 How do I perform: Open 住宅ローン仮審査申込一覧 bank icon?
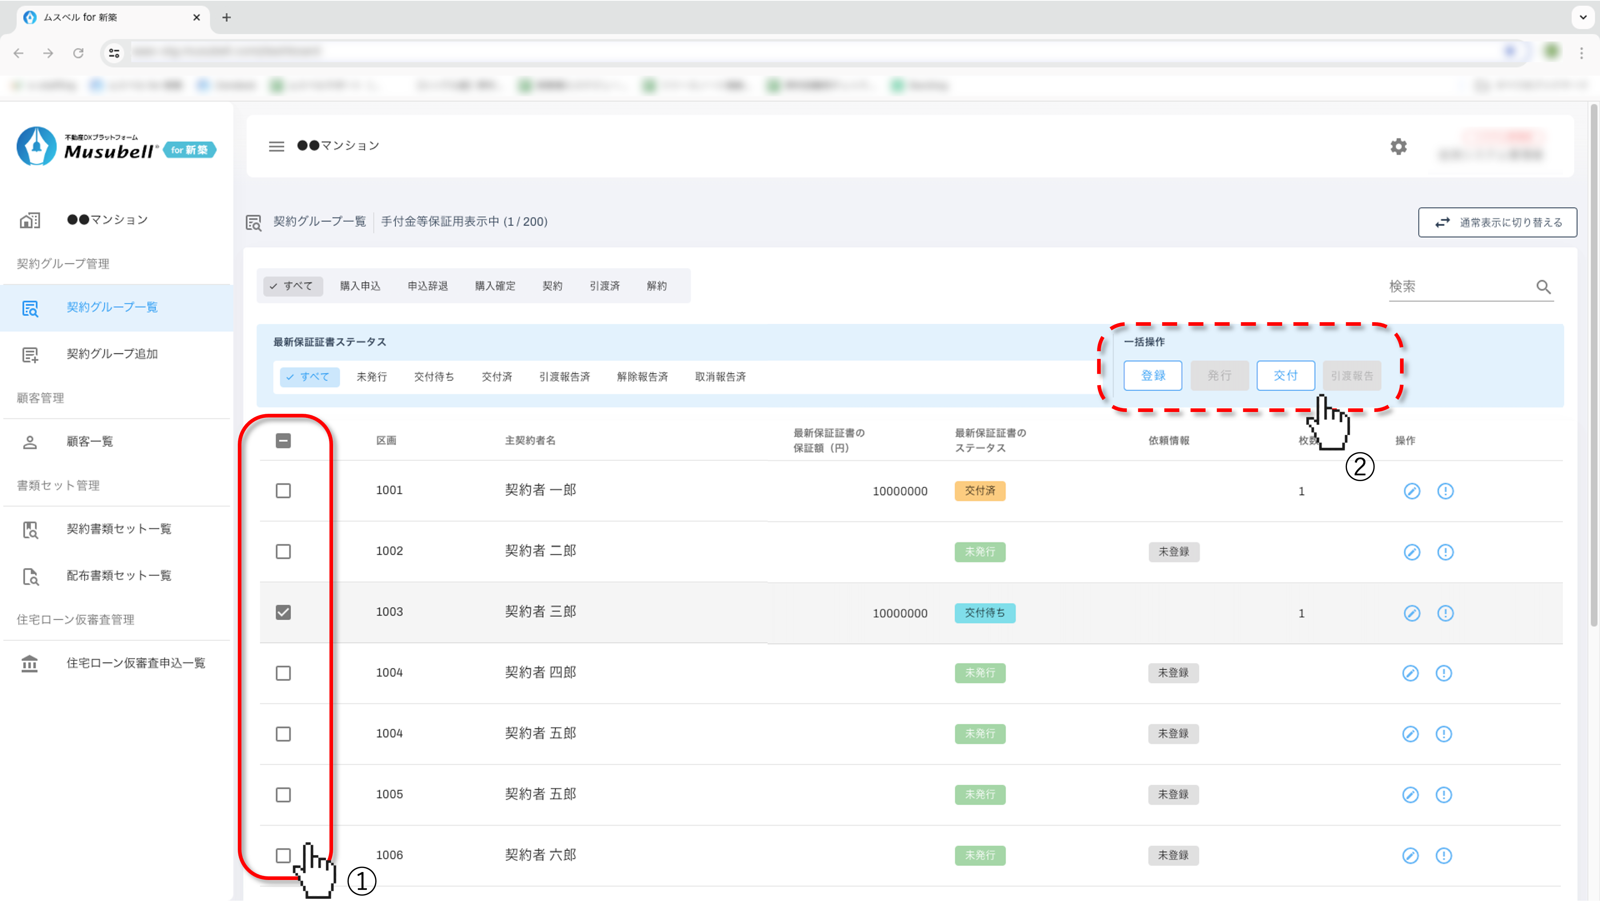coord(30,664)
